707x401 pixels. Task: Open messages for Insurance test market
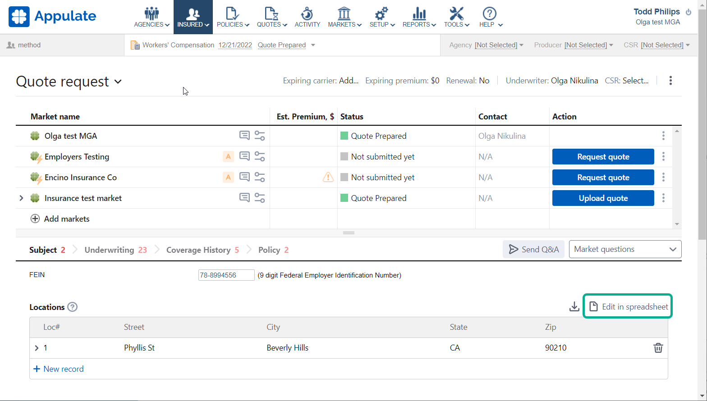[244, 198]
